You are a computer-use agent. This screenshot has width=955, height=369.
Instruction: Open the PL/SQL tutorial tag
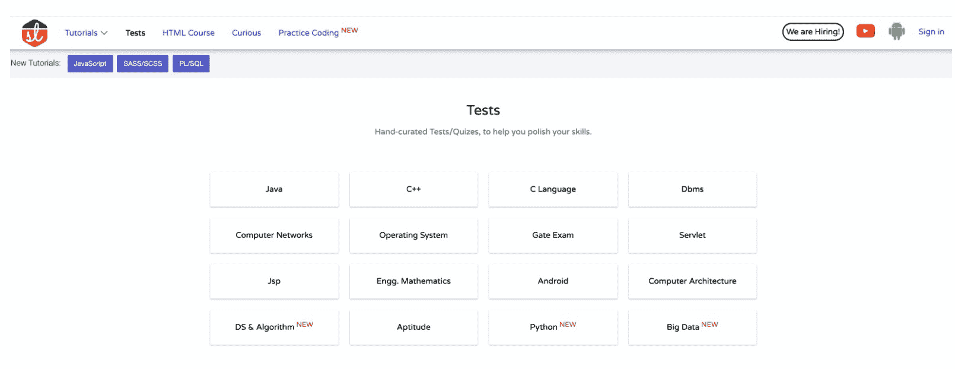point(191,64)
